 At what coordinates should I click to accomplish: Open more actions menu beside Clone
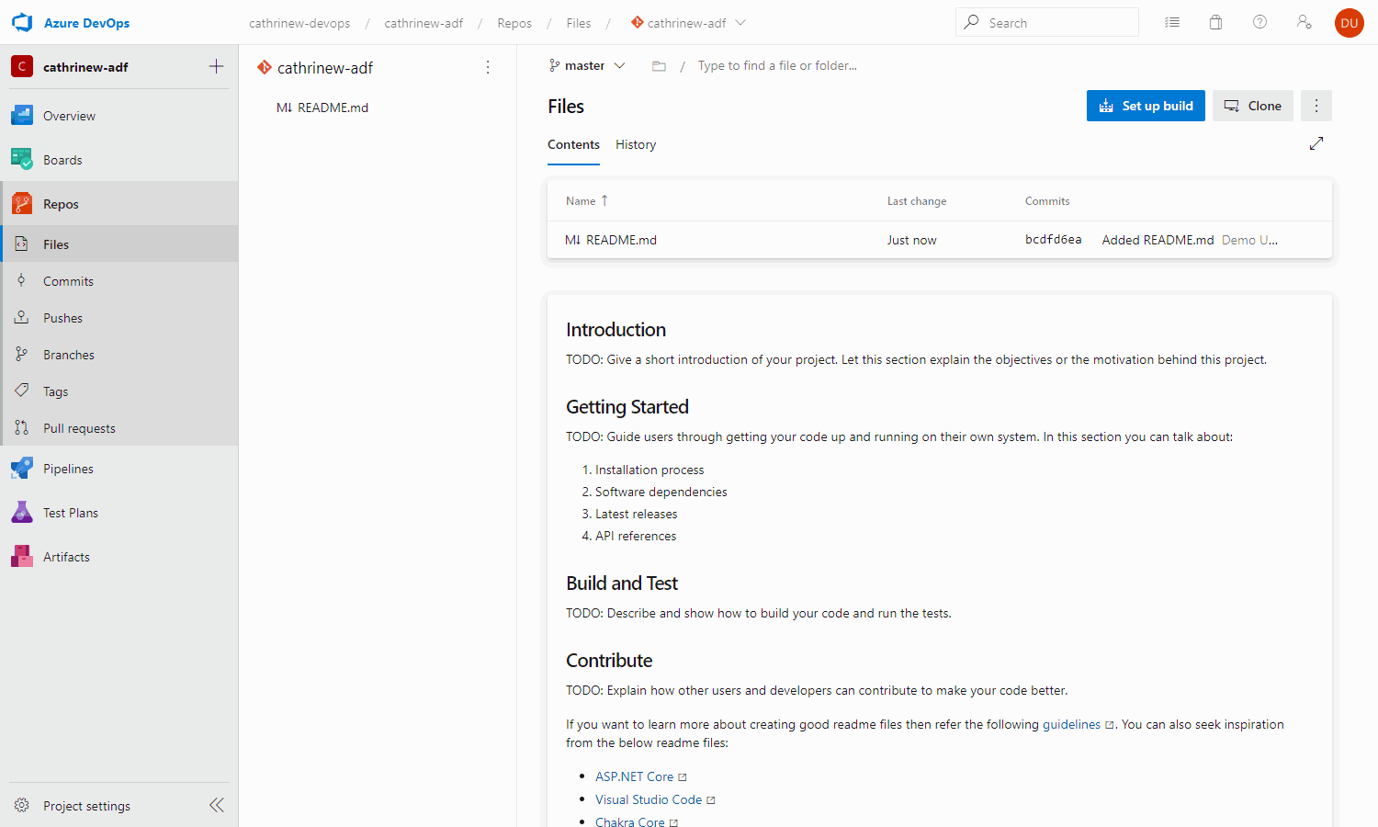[x=1316, y=106]
